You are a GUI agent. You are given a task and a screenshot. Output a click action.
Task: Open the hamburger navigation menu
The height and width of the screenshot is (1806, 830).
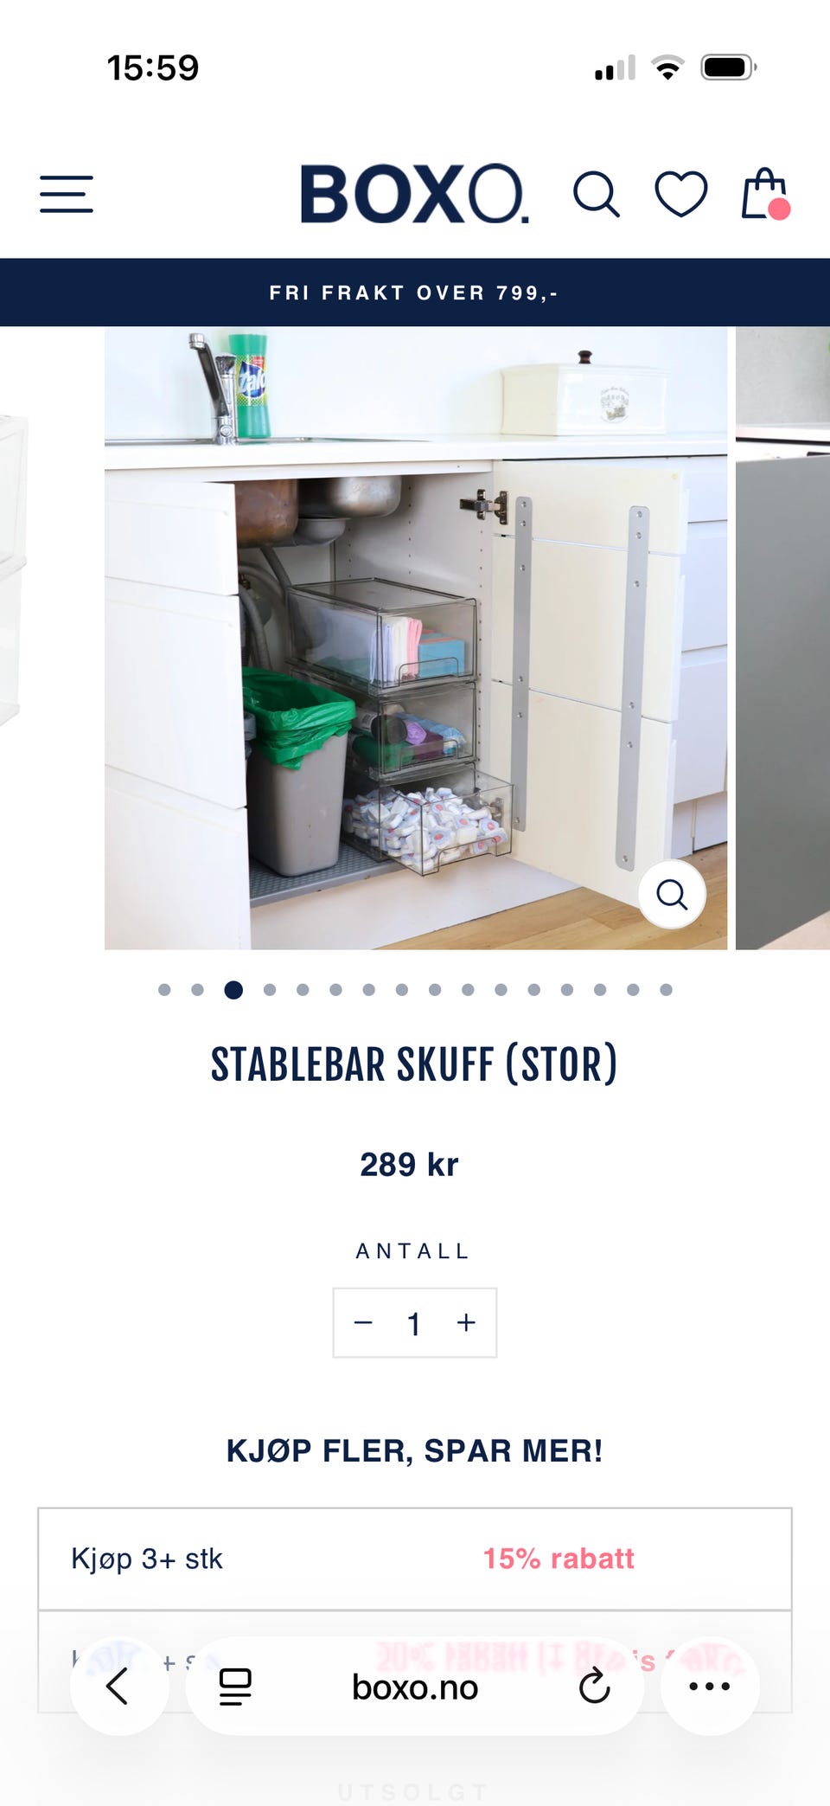pos(67,194)
